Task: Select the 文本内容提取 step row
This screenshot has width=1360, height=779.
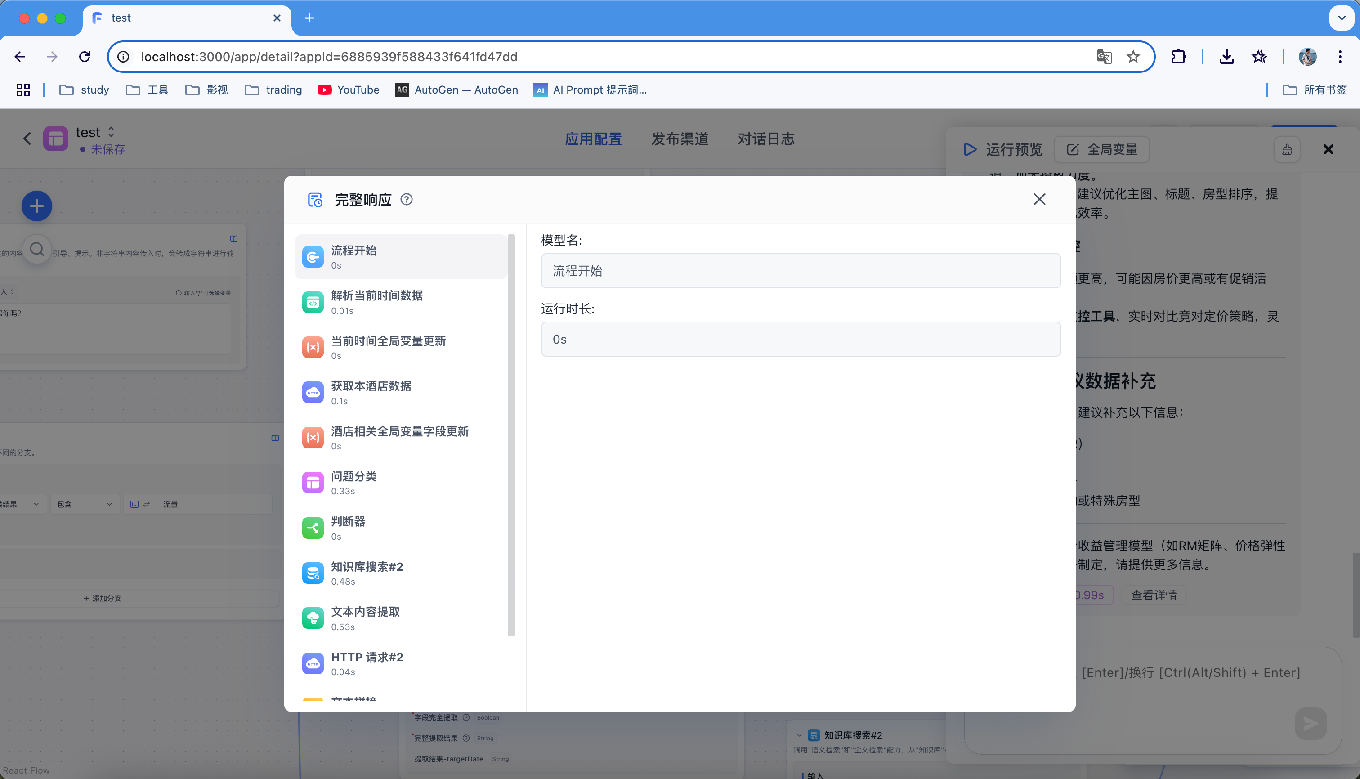Action: point(401,618)
